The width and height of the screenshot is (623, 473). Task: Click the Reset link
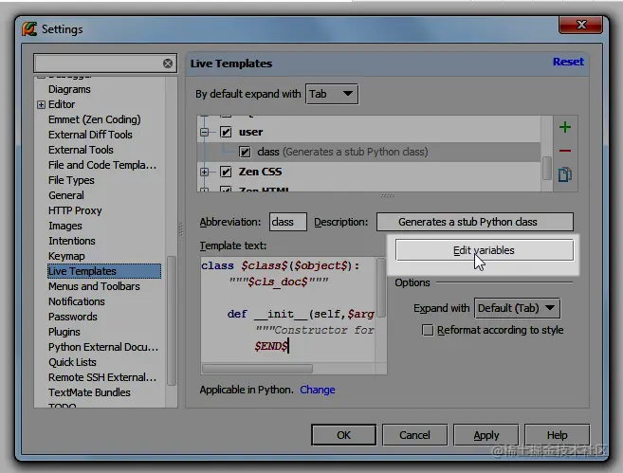(x=568, y=62)
